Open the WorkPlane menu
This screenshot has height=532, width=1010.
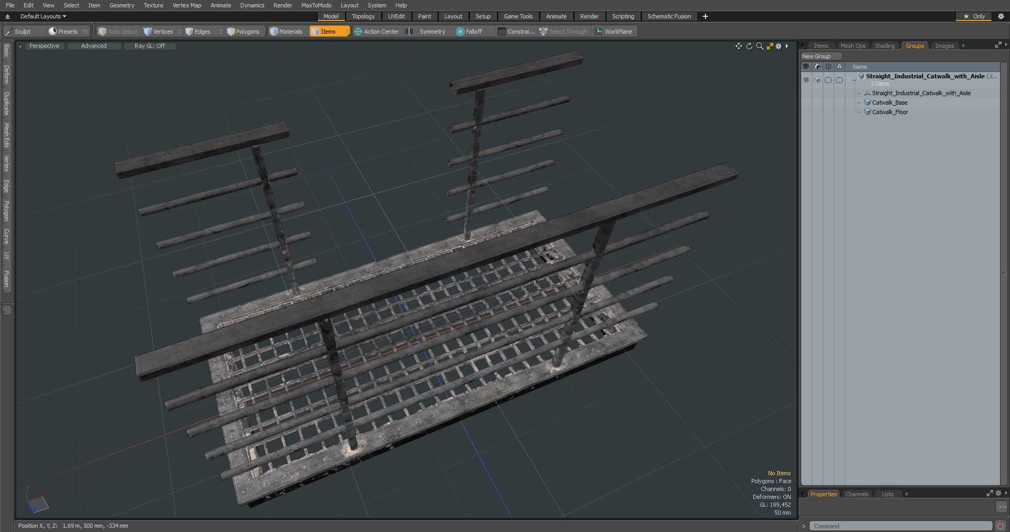point(614,32)
